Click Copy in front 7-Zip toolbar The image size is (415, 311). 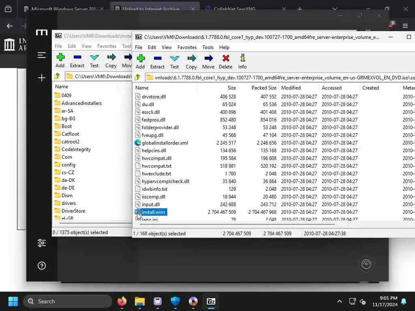(191, 62)
